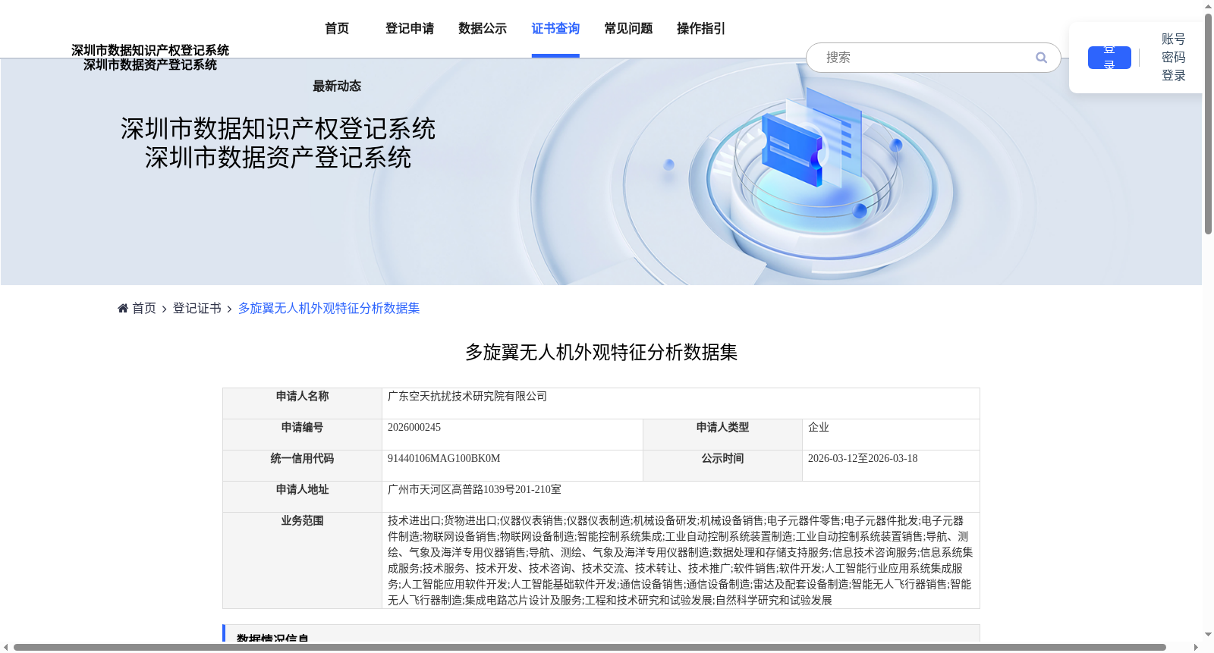
Task: Click the 申请人类型 label cell
Action: click(x=722, y=435)
